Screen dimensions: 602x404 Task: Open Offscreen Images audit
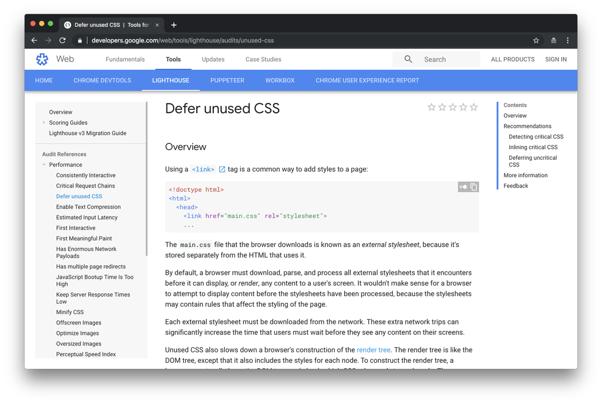[79, 323]
